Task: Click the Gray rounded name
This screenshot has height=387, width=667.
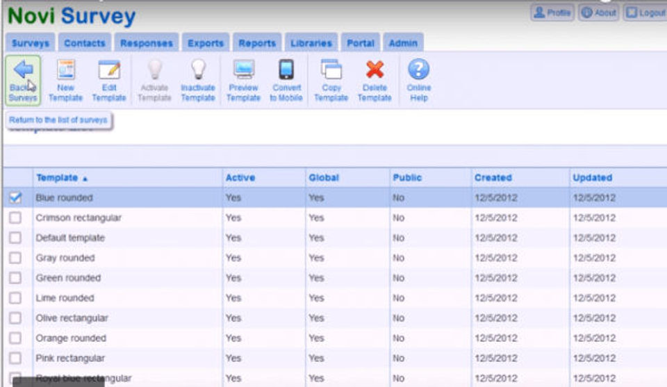Action: (65, 258)
